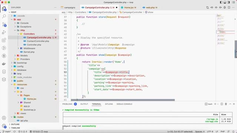Open the DEBUG CONSOLE panel tab
Viewport: 237px width, 133px height.
(x=124, y=104)
